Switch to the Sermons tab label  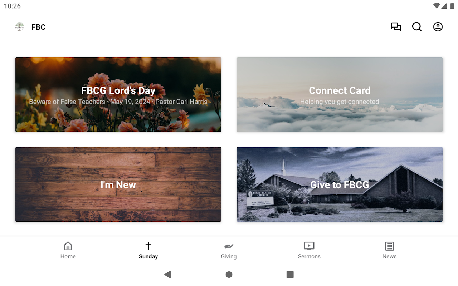pyautogui.click(x=309, y=256)
